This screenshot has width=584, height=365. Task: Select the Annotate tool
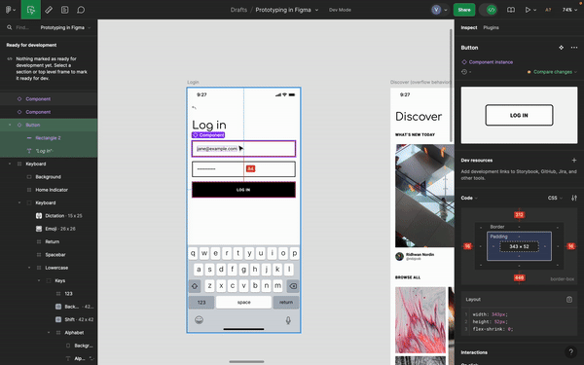[x=65, y=10]
